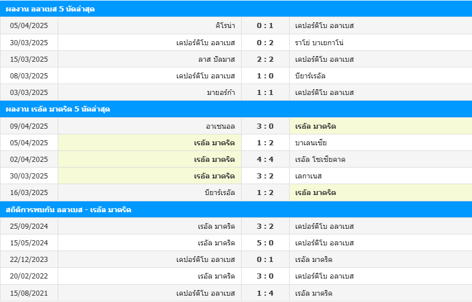Select date 25/09/2024 in head-to-head table
The image size is (472, 302).
pos(29,227)
